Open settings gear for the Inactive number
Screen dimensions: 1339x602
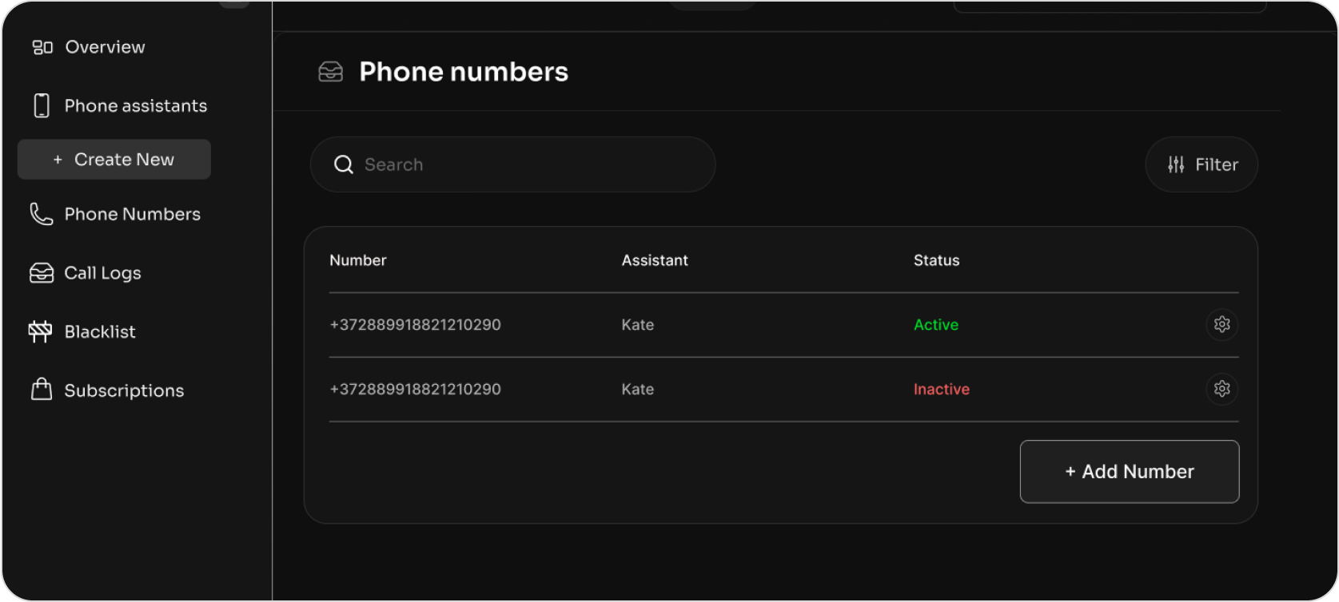[x=1221, y=389]
